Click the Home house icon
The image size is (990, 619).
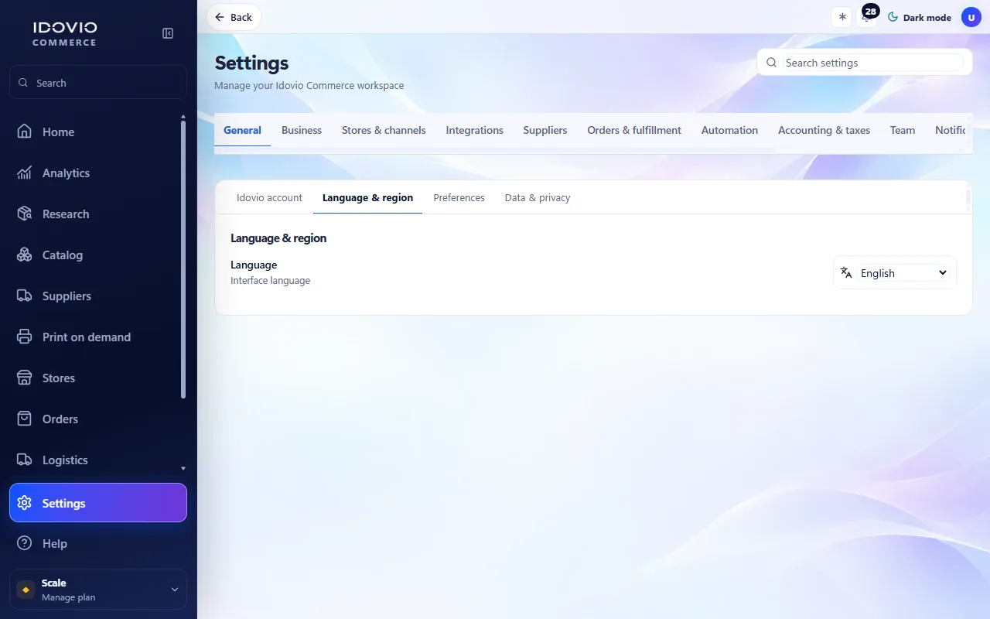25,132
